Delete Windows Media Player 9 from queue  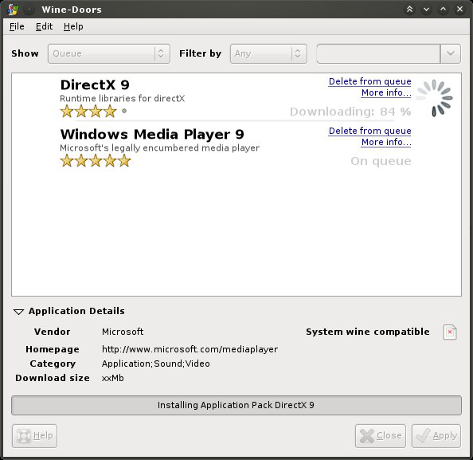pos(369,131)
